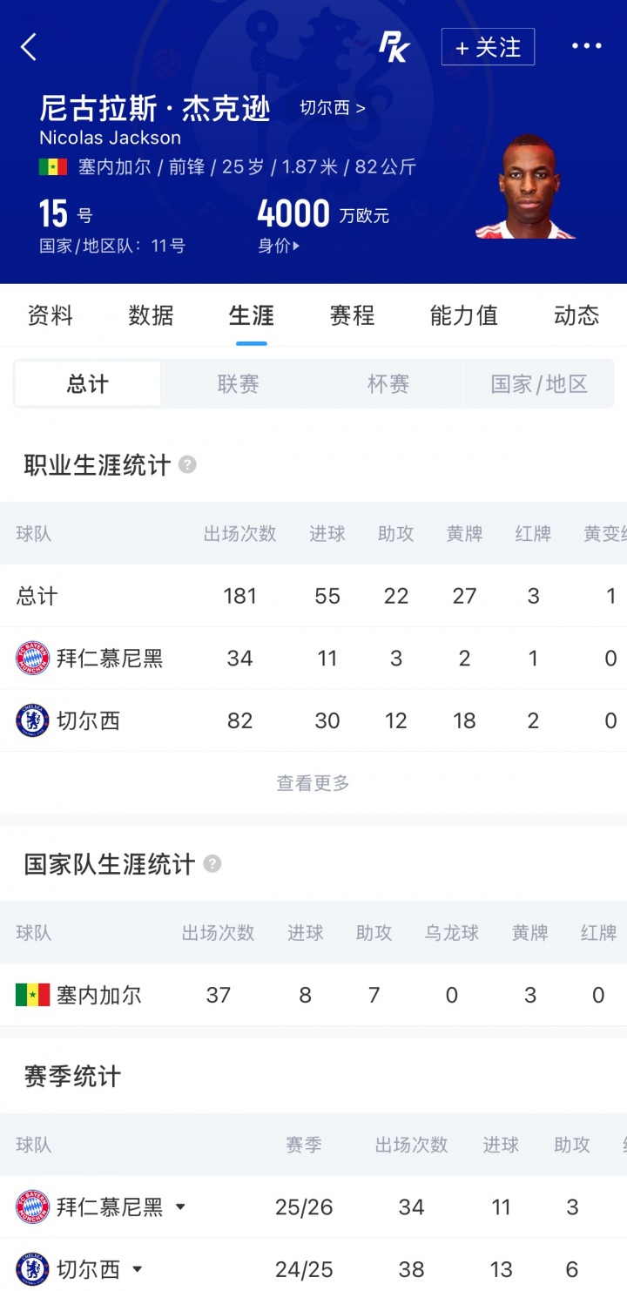
Task: Tap the Chelsea crest in career table
Action: click(x=33, y=720)
